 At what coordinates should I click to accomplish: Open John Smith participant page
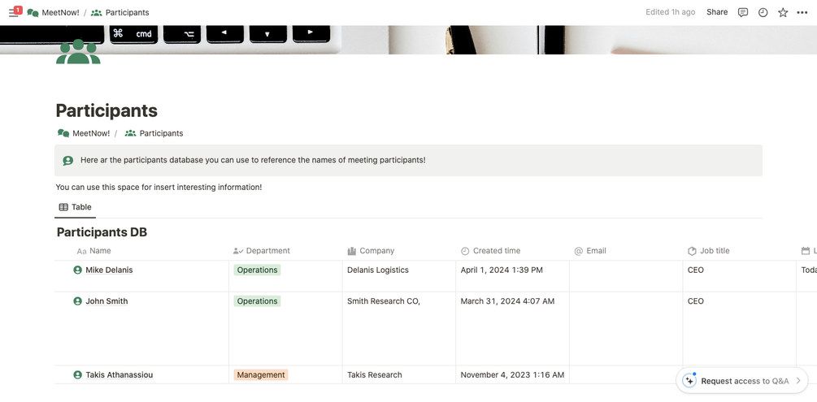(106, 301)
